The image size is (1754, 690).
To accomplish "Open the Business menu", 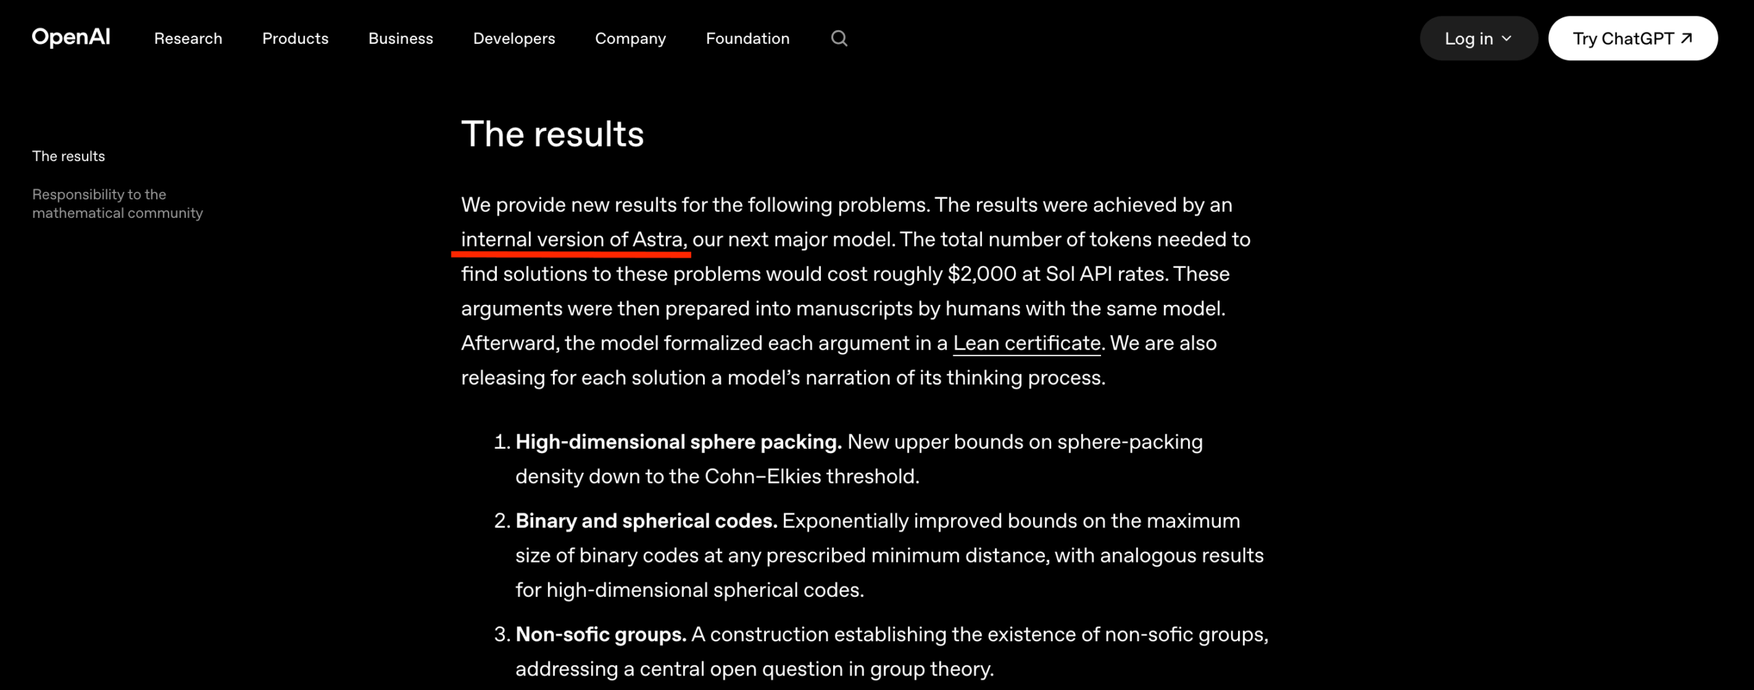I will click(401, 38).
